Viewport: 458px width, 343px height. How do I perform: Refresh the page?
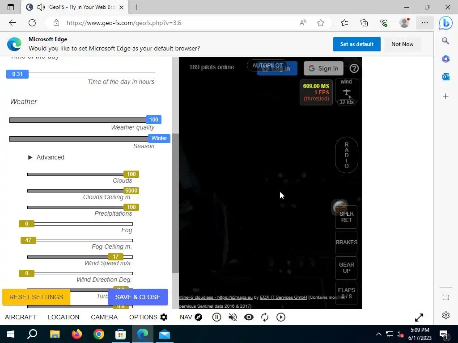32,23
